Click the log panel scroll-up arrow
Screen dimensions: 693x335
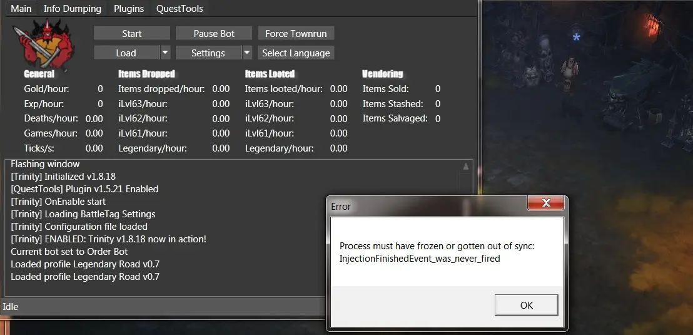465,167
